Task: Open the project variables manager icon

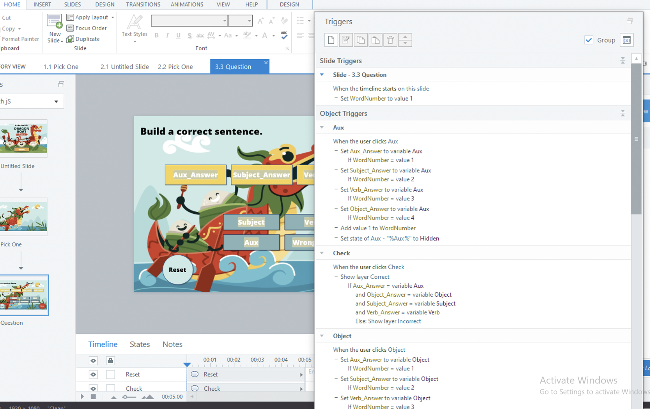Action: [627, 40]
